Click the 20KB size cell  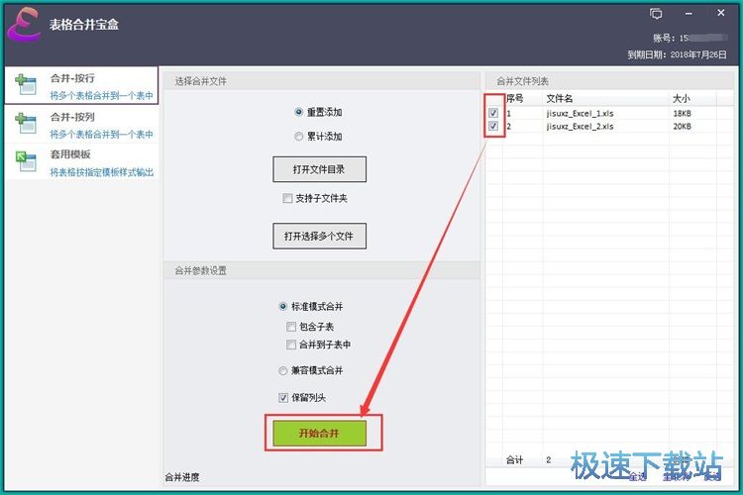point(682,127)
